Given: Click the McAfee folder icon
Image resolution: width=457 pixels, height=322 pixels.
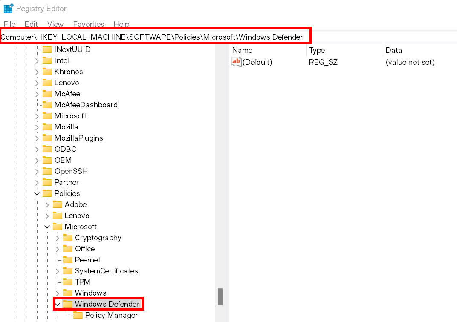Looking at the screenshot, I should pyautogui.click(x=48, y=93).
